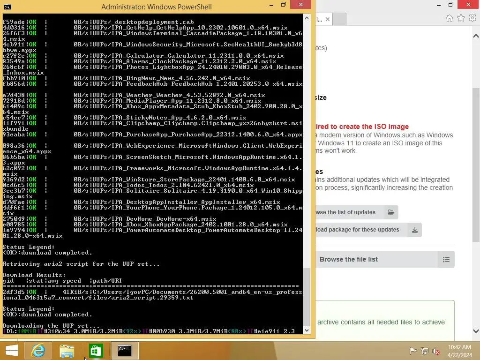Minimize the PowerShell window

271,5
